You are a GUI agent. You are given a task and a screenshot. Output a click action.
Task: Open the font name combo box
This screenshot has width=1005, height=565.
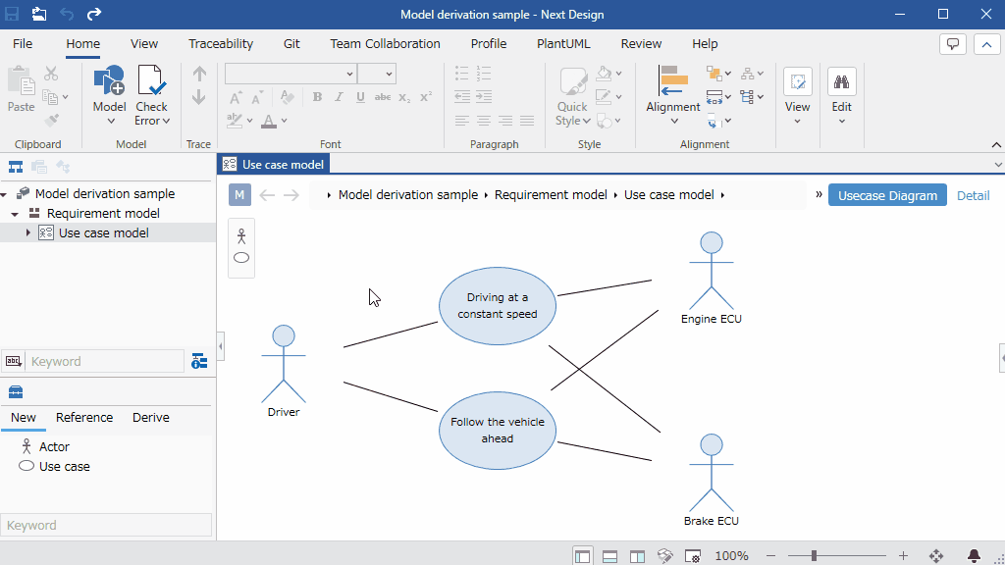[291, 74]
